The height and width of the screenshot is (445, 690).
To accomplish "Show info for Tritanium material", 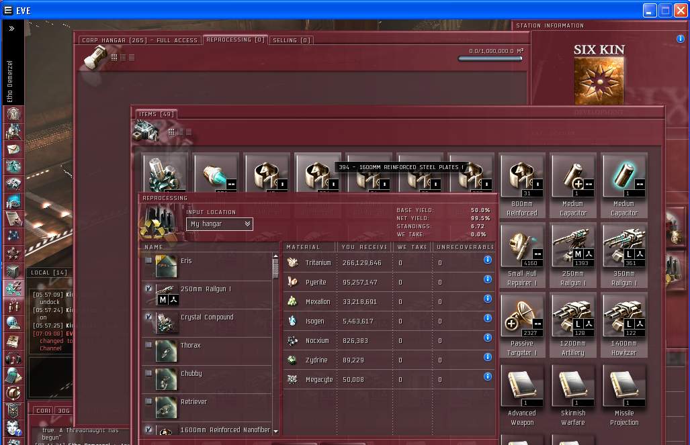I will (488, 260).
